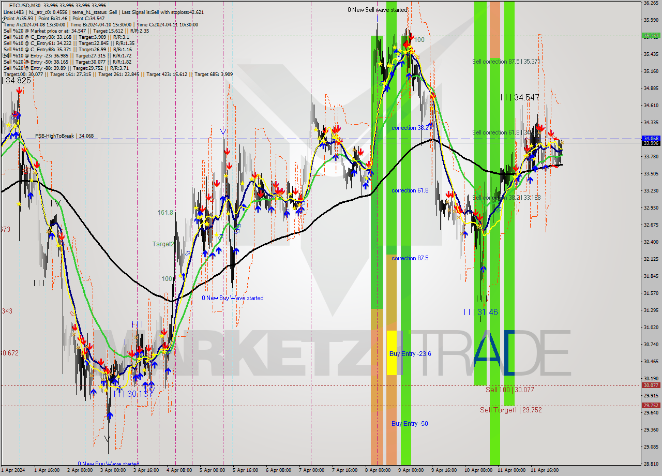This screenshot has width=662, height=476.
Task: Click 30.465 on the price axis
Action: (651, 362)
